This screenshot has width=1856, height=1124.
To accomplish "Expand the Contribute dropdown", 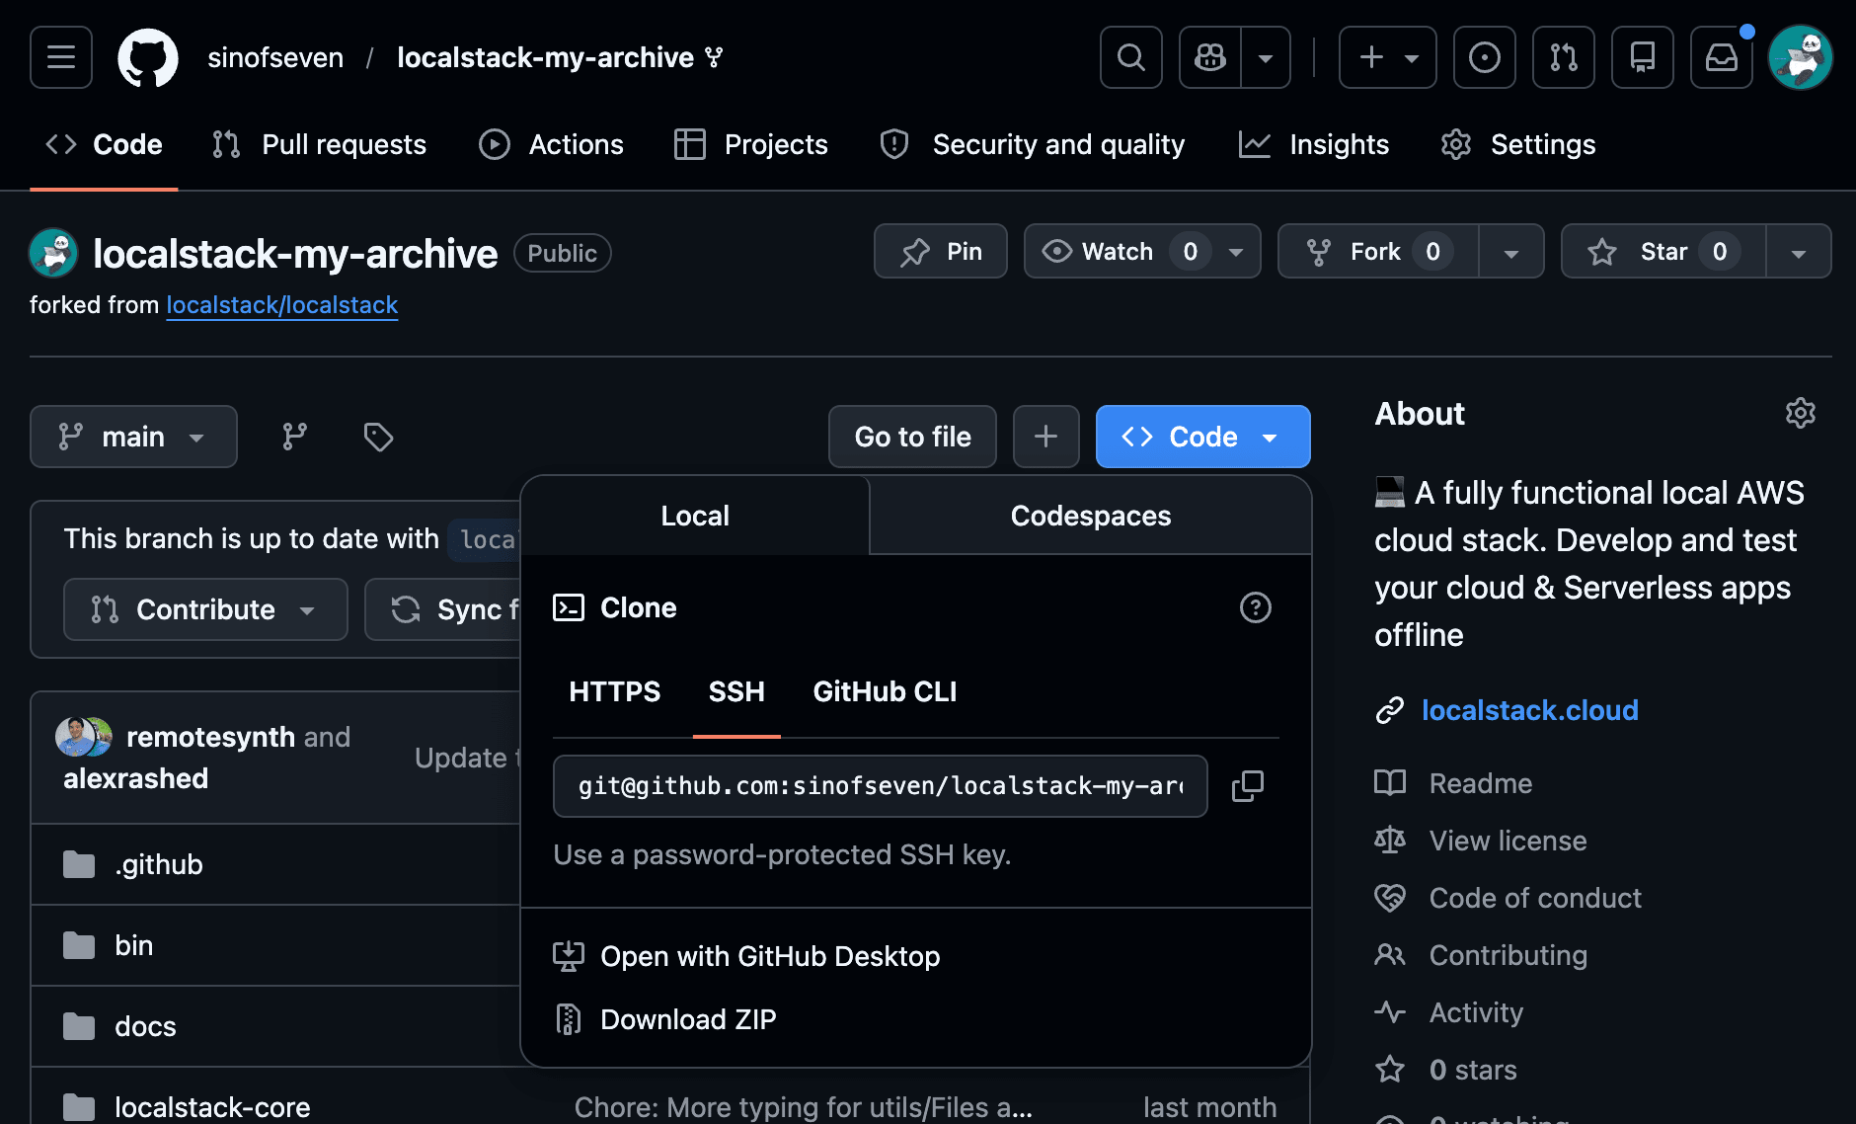I will (205, 609).
